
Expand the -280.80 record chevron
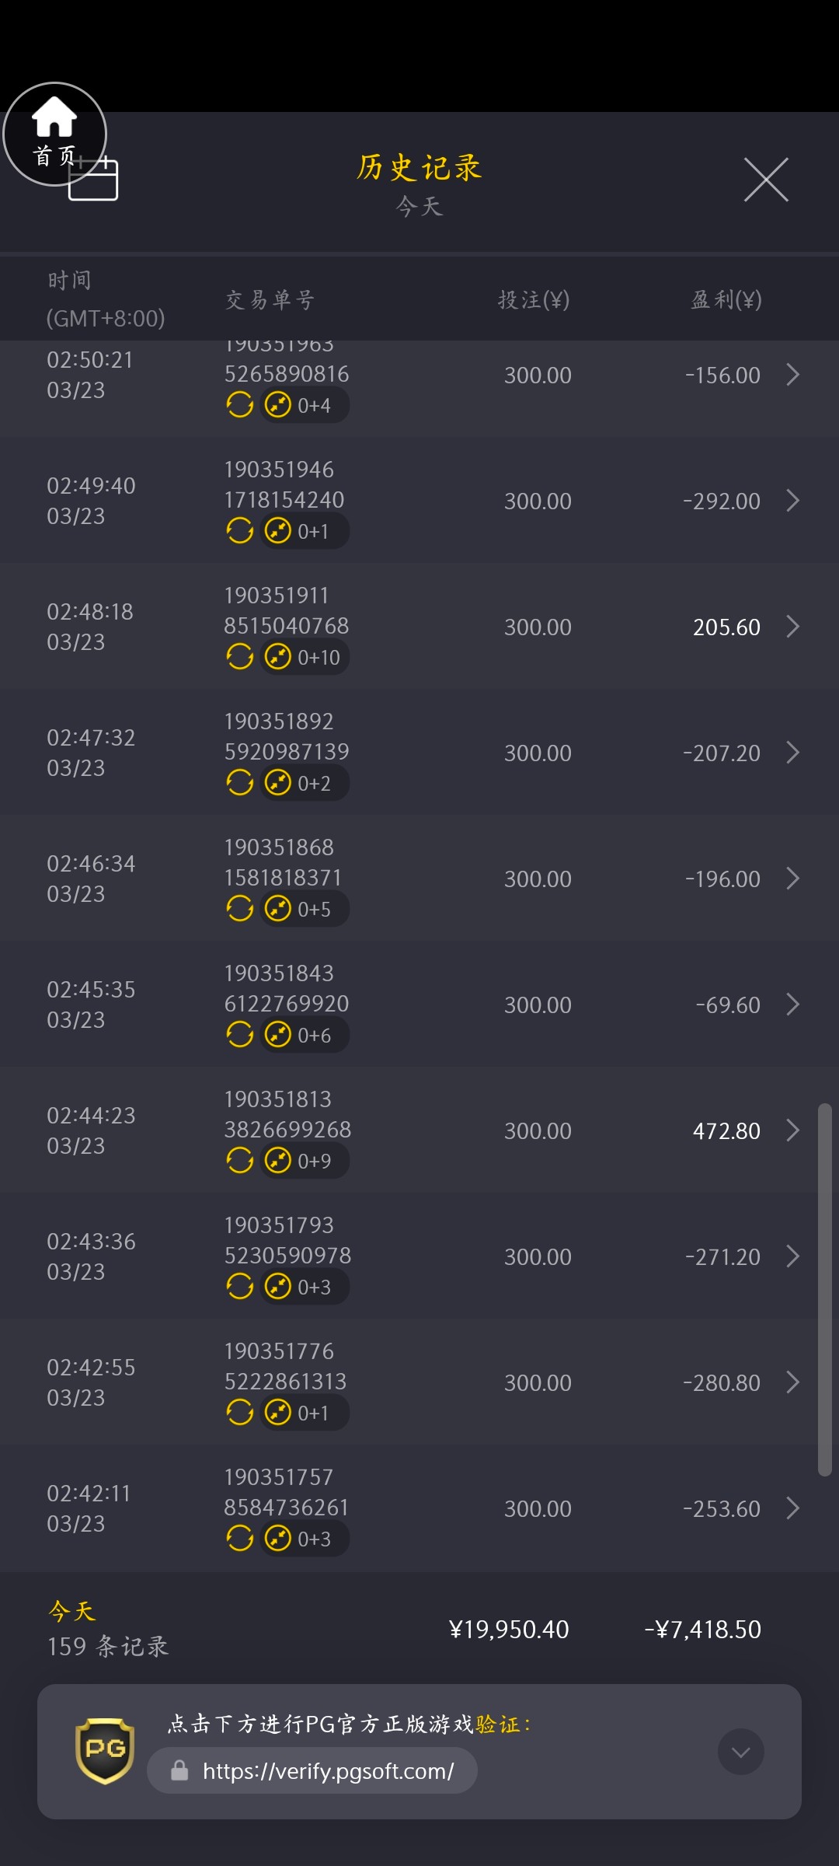[792, 1382]
